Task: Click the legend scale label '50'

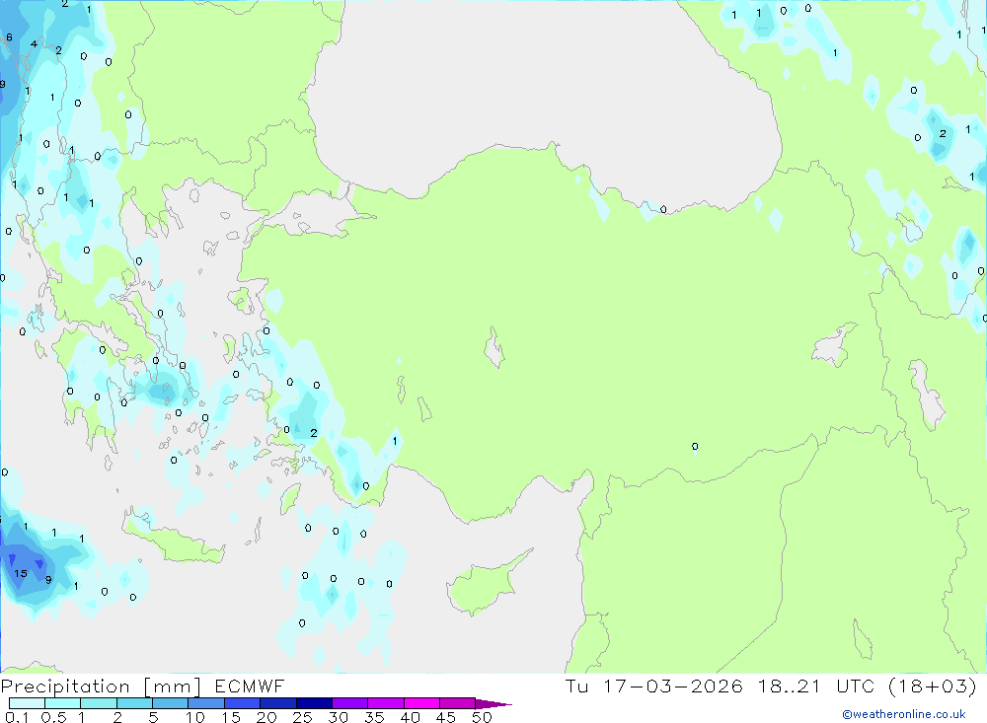Action: (x=482, y=717)
